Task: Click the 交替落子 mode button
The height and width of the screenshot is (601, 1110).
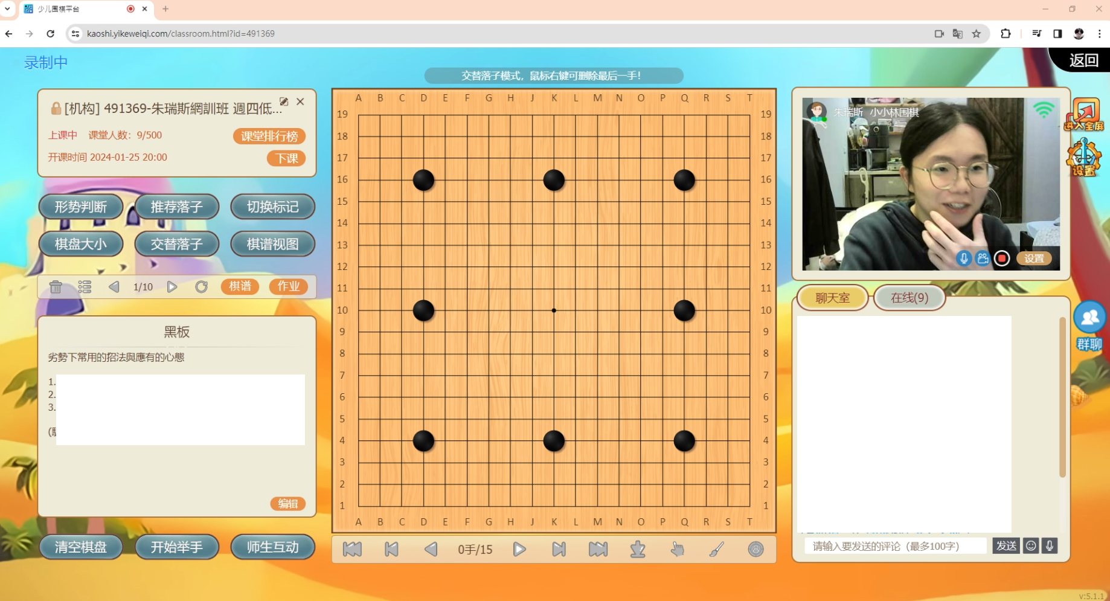Action: pos(177,244)
